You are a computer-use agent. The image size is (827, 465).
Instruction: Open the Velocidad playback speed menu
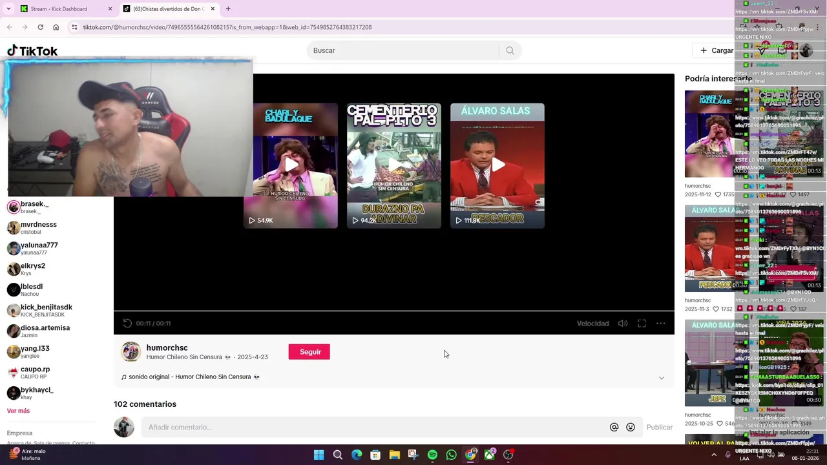click(x=592, y=323)
